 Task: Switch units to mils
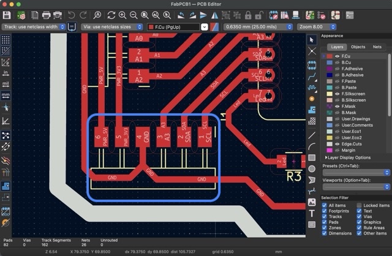pyautogui.click(x=6, y=84)
